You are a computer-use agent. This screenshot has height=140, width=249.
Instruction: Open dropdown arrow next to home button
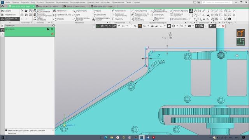tap(6, 6)
